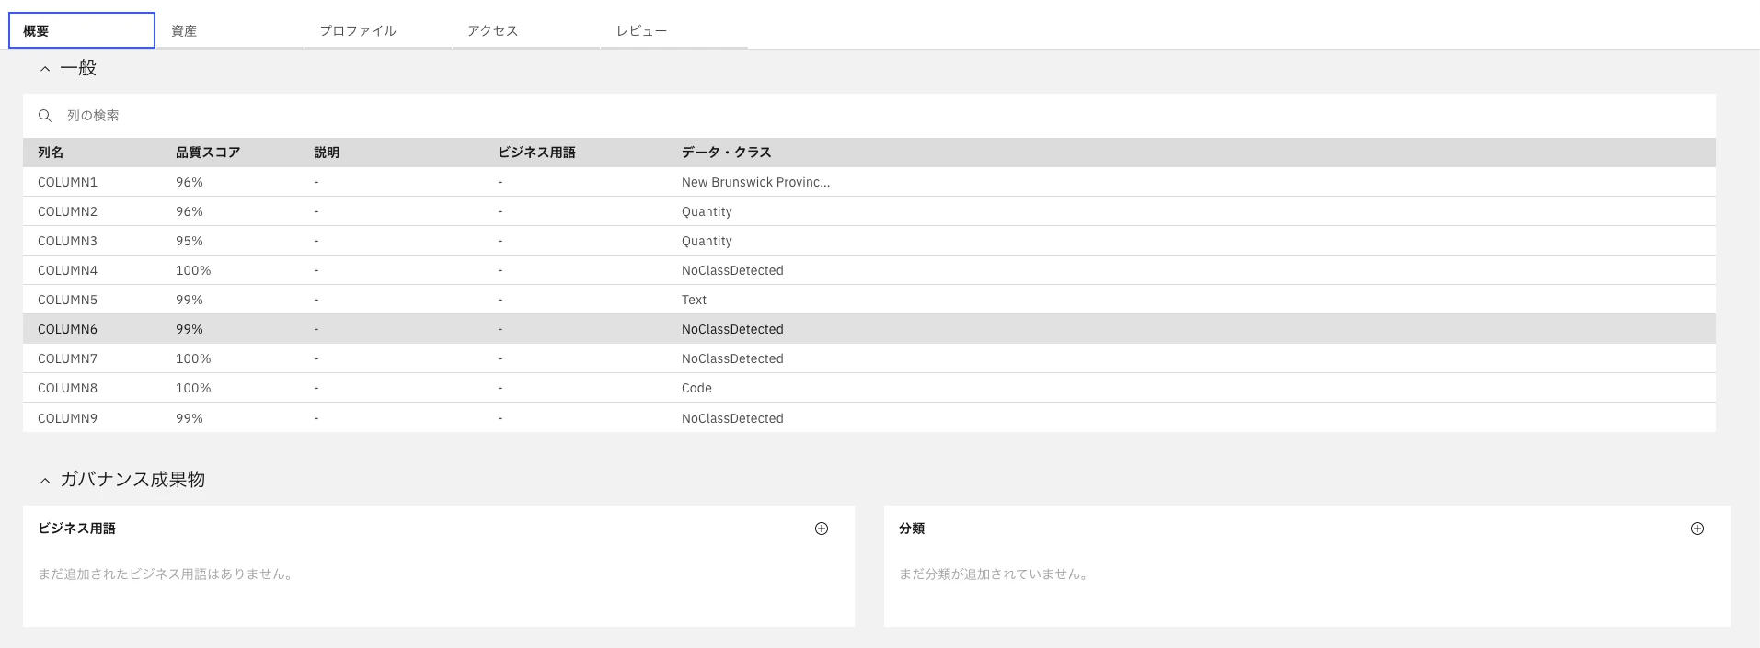Switch to the プロファイル tab

[378, 30]
